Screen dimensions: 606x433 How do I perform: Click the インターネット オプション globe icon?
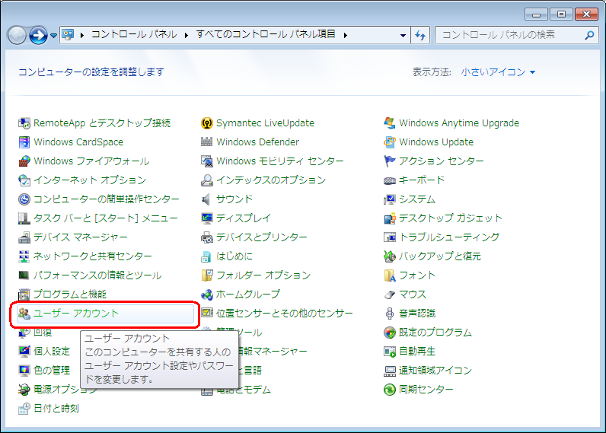(x=24, y=180)
